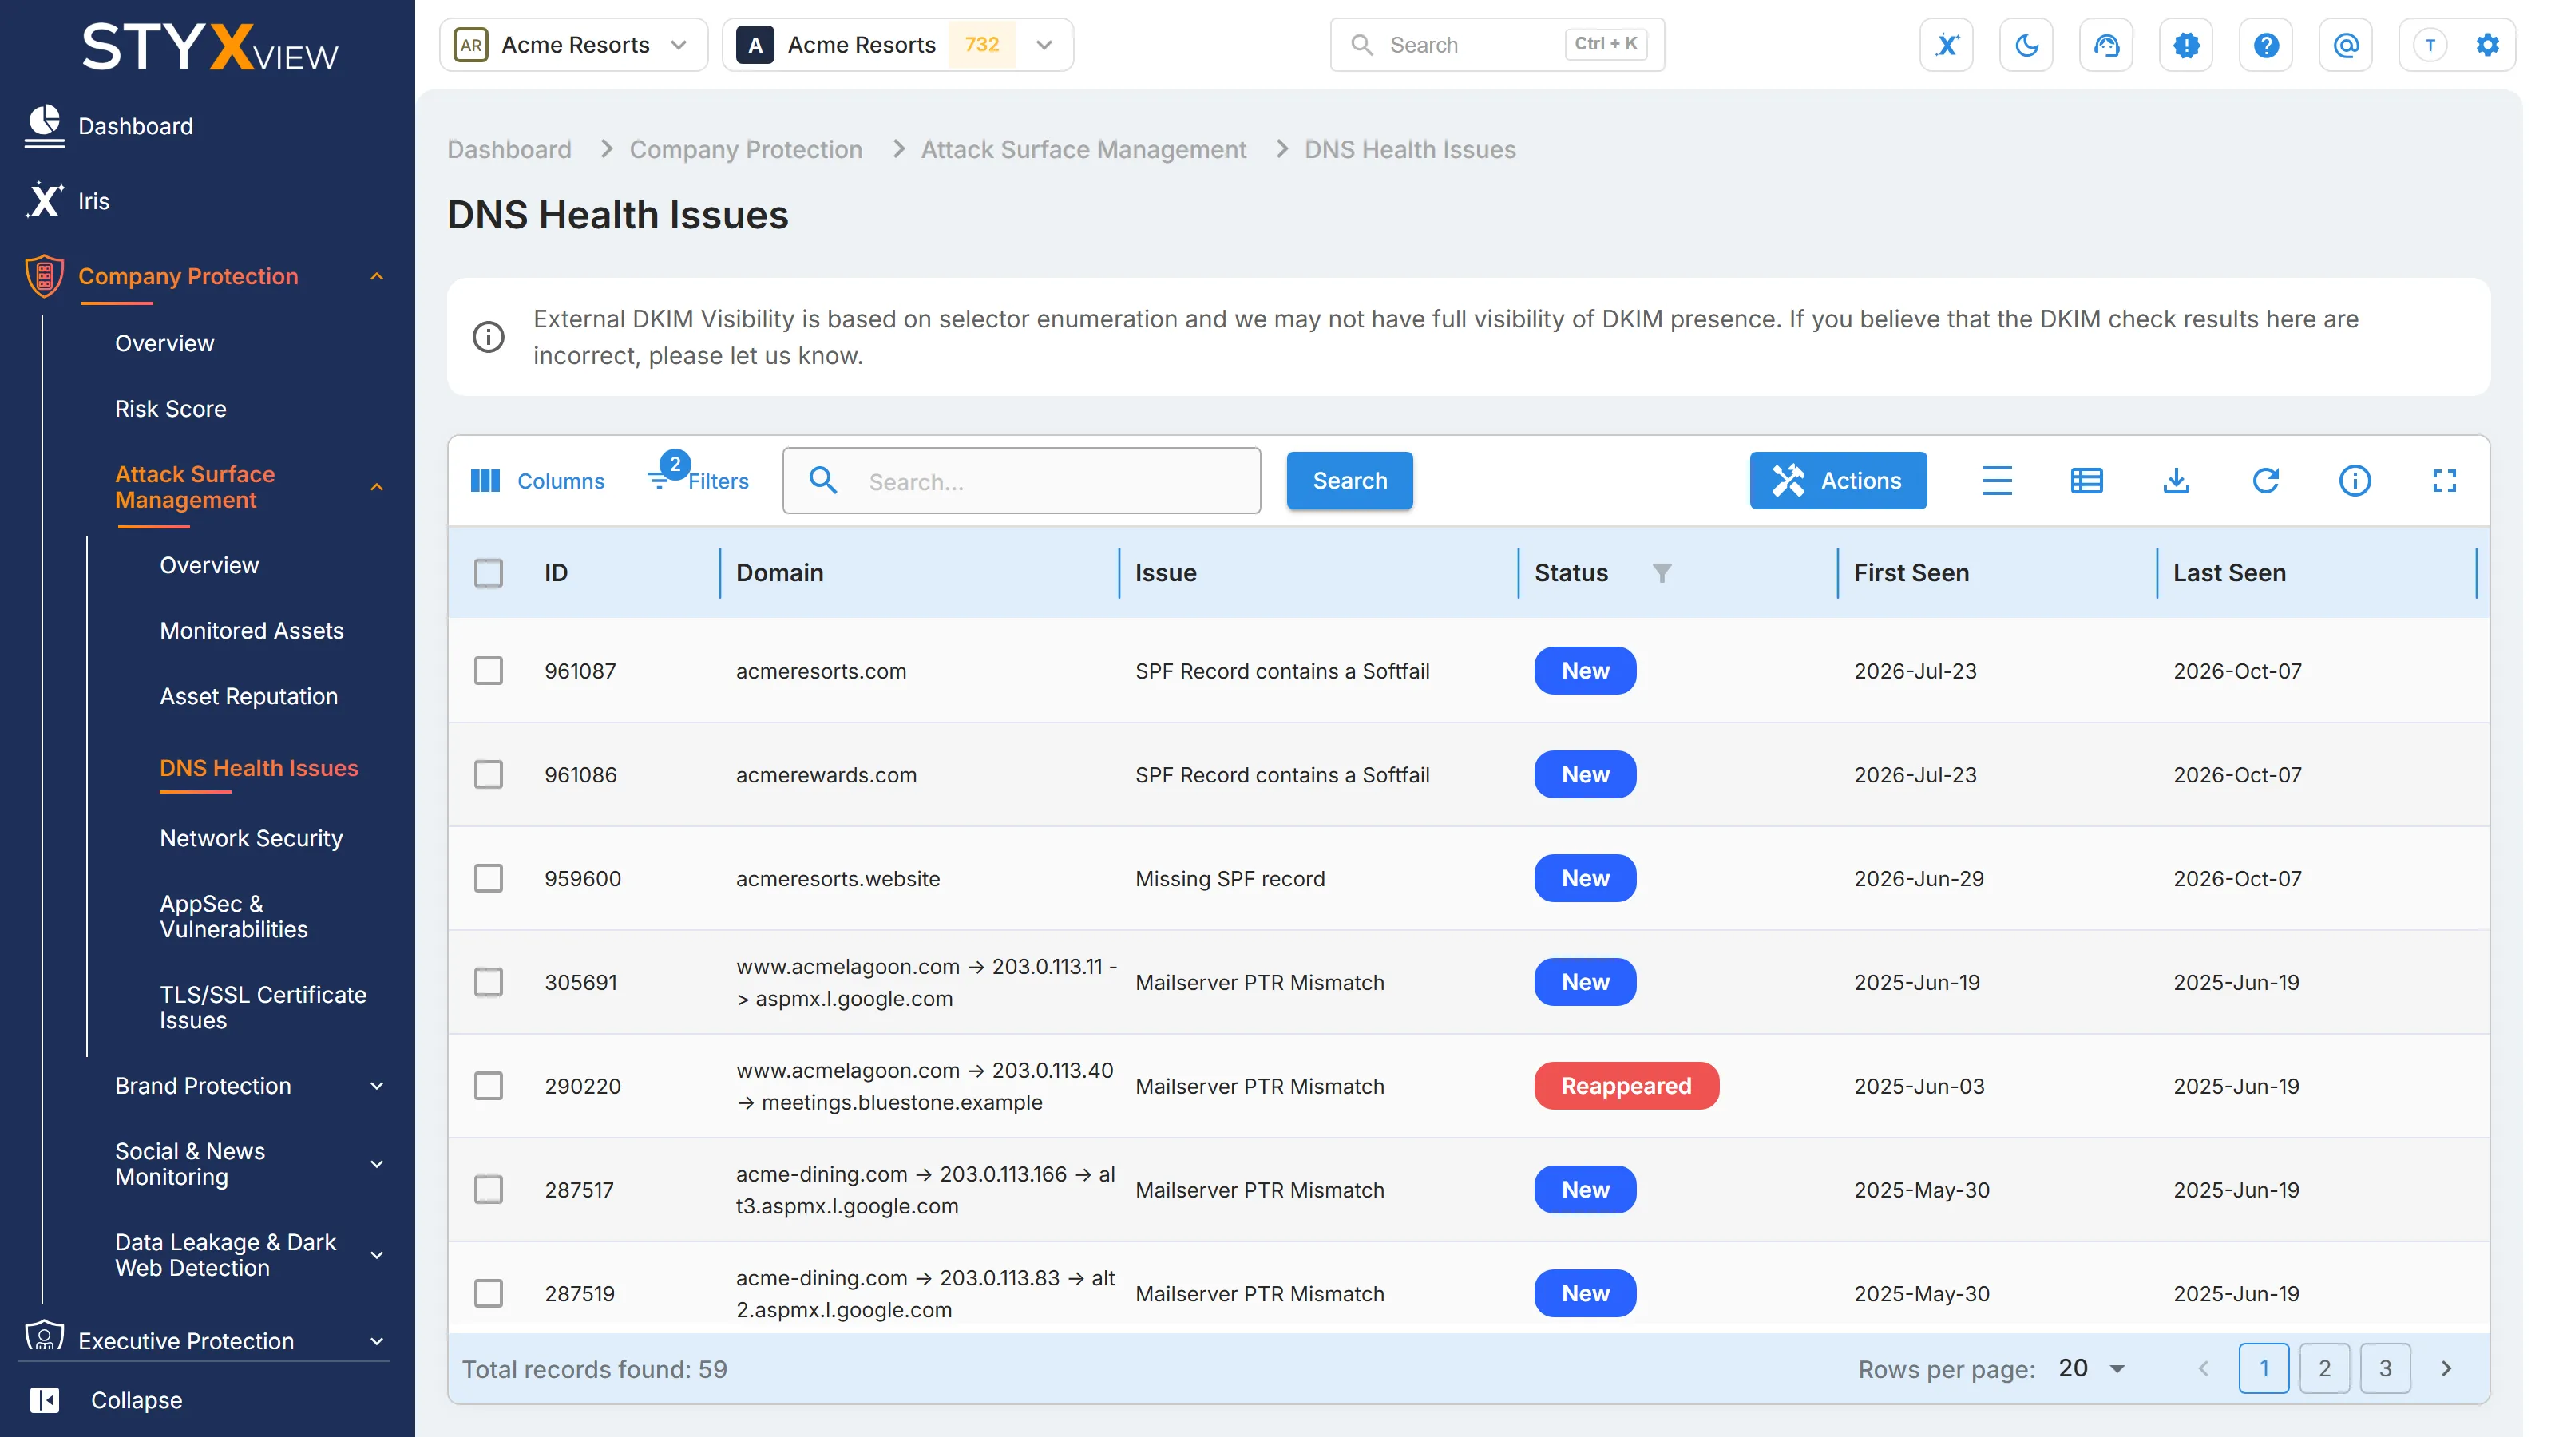
Task: Click the Collapse sidebar icon
Action: 44,1399
